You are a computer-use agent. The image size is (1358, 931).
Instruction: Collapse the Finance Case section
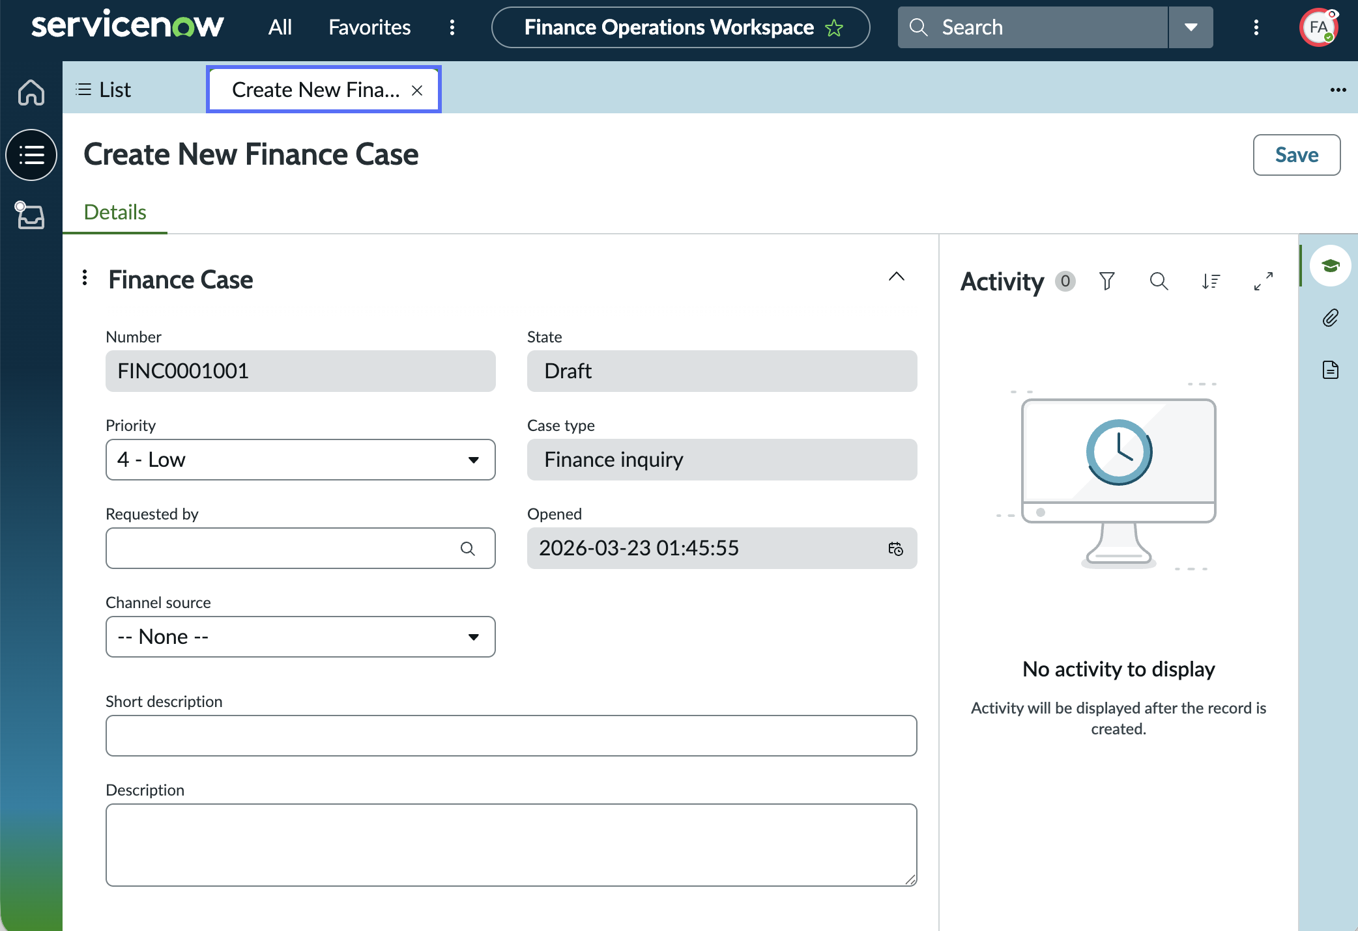point(897,277)
